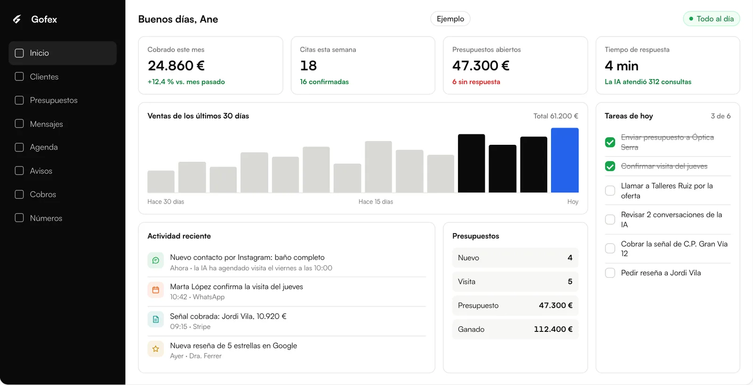The width and height of the screenshot is (753, 385).
Task: Click the Gofex lightning logo icon
Action: click(x=17, y=19)
